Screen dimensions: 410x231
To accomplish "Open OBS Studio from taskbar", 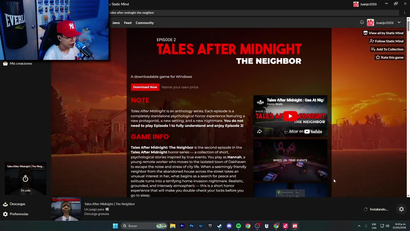I will pyautogui.click(x=257, y=226).
